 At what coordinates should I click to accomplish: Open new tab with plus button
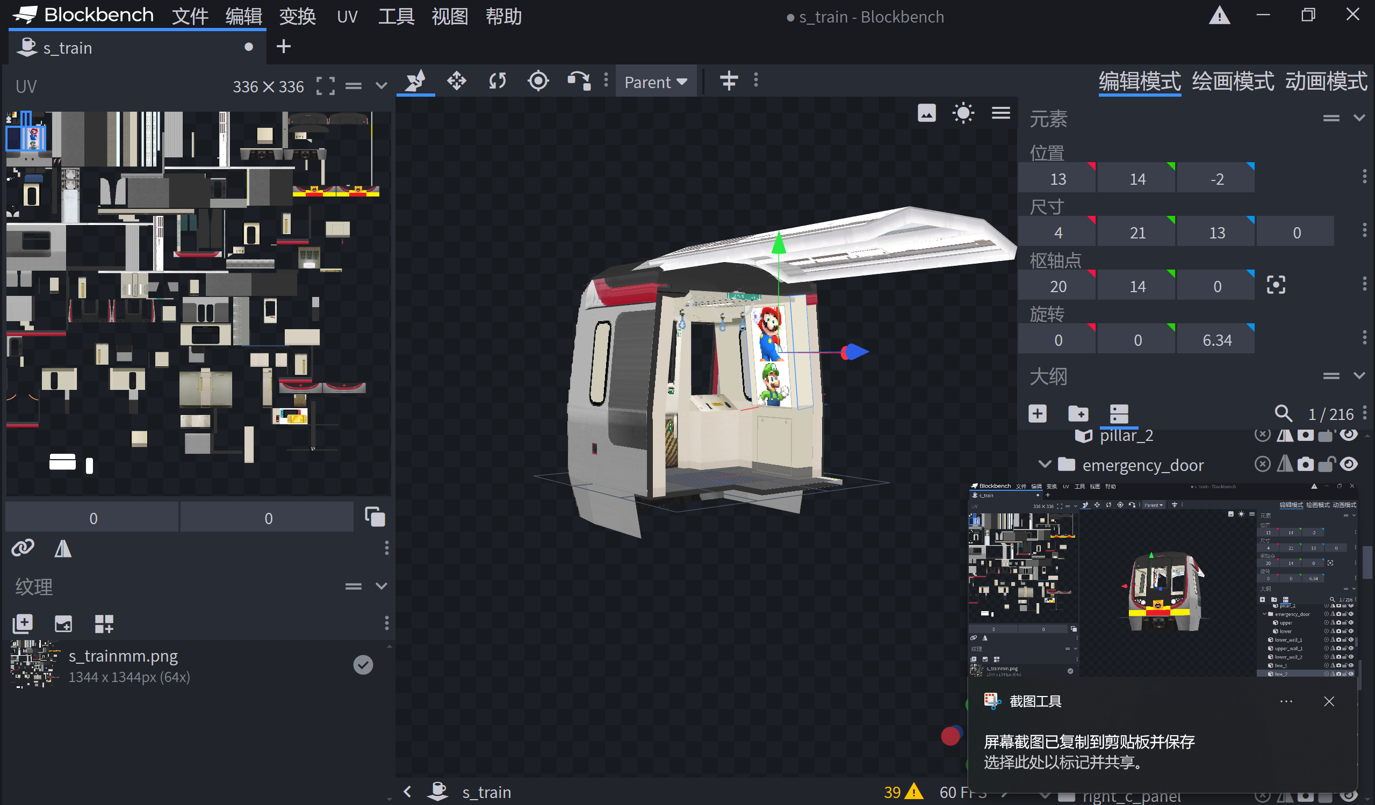(283, 46)
